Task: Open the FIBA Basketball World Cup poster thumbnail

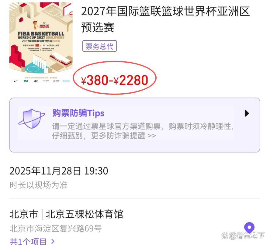Action: (x=41, y=43)
